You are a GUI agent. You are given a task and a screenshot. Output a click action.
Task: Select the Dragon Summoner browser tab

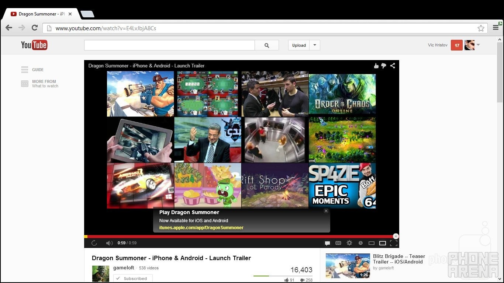41,14
